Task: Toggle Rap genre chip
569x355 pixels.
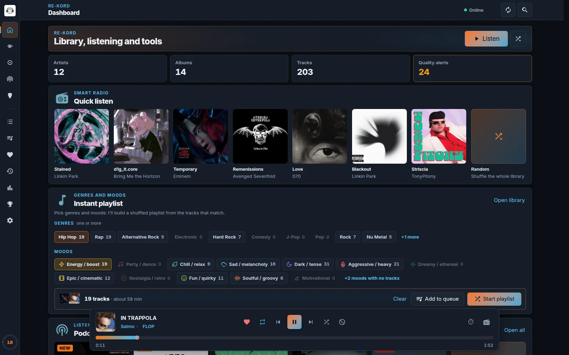Action: (x=103, y=237)
